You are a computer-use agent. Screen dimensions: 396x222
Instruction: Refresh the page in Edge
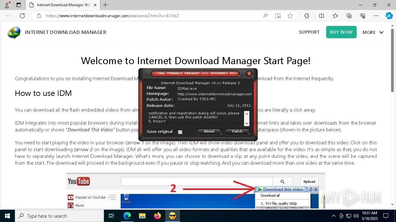[22, 16]
